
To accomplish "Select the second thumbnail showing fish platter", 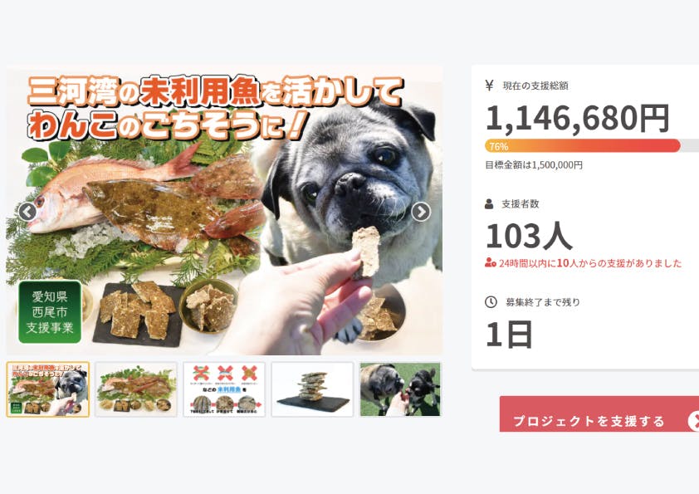I will click(x=136, y=389).
